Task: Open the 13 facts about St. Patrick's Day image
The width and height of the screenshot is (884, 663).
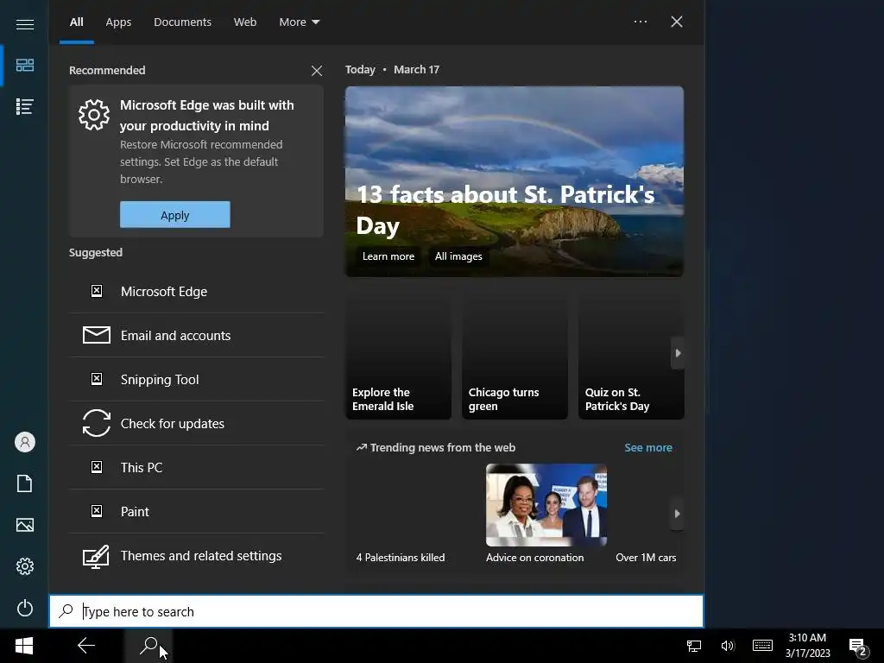Action: pyautogui.click(x=515, y=181)
